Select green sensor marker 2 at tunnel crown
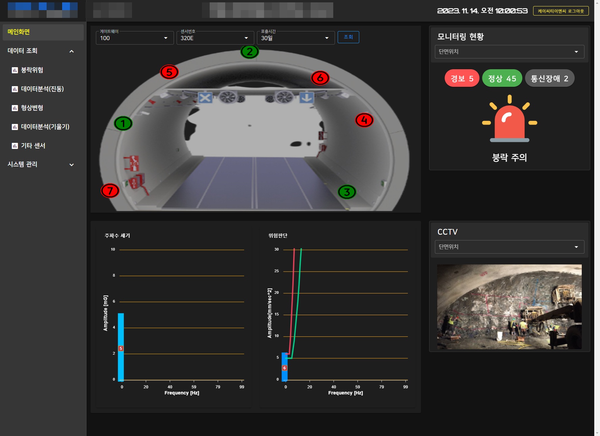The image size is (600, 436). [250, 52]
